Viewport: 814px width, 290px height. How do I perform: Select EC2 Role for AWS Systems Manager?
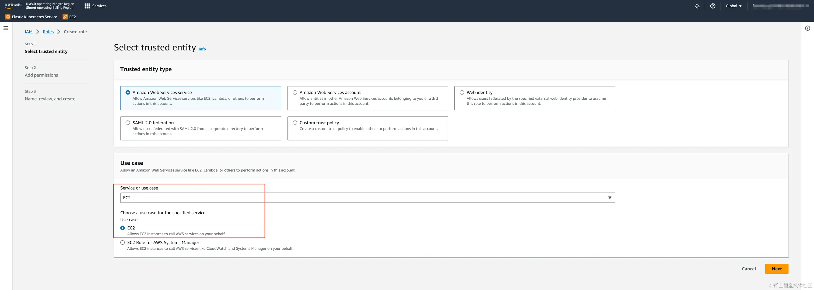click(122, 242)
